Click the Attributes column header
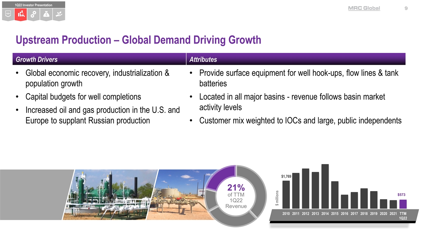This screenshot has height=238, width=424. pyautogui.click(x=296, y=59)
